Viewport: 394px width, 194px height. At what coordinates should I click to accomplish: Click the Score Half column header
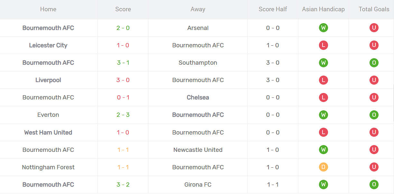tap(273, 9)
